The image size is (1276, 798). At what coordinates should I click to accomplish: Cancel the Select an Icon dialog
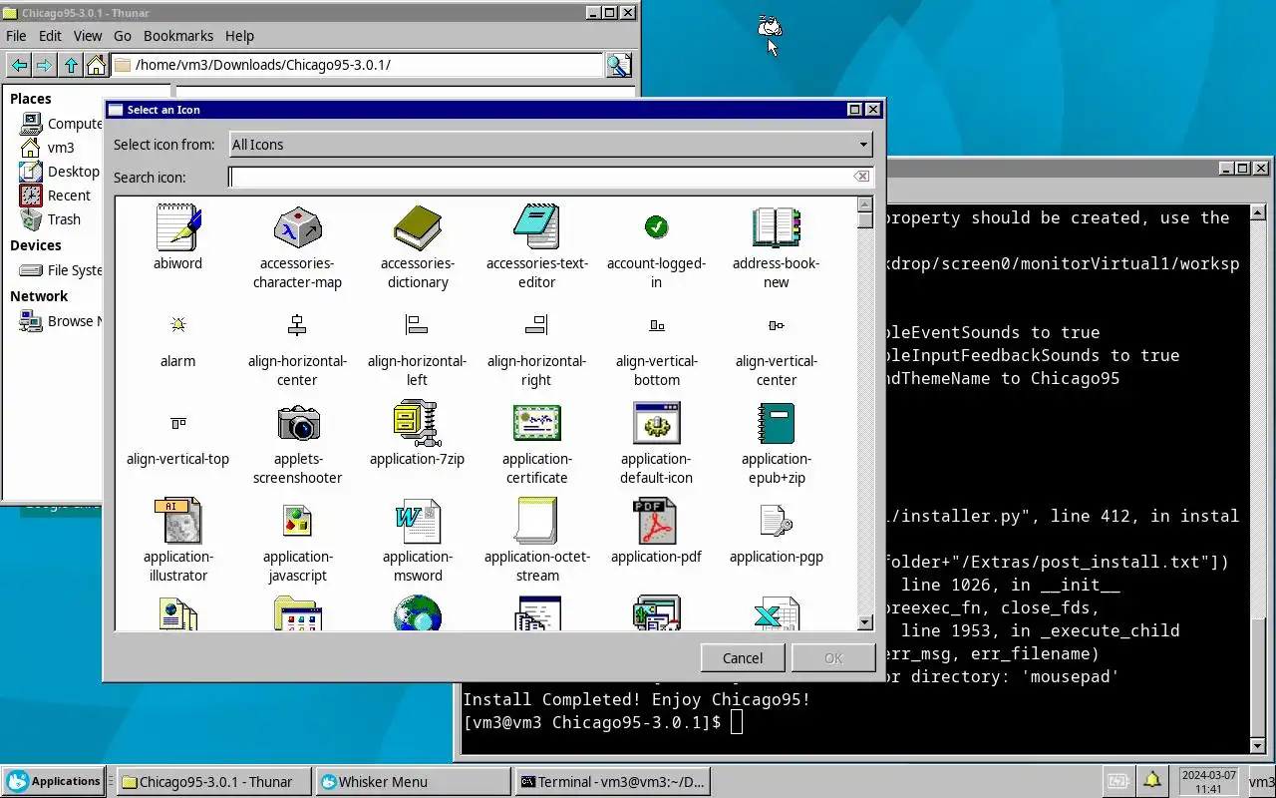tap(743, 657)
